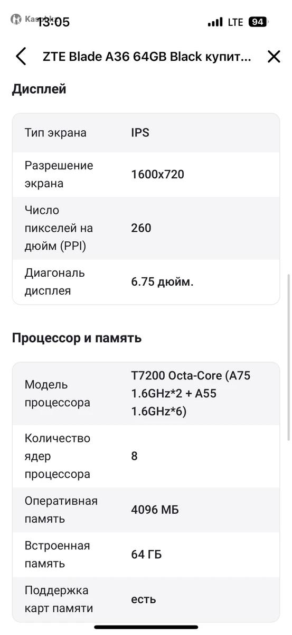Tap the cellular signal bars icon

point(215,22)
